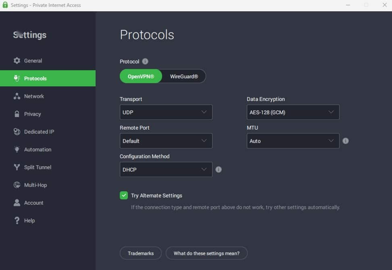
Task: Click the Split Tunnel fork icon
Action: (17, 167)
